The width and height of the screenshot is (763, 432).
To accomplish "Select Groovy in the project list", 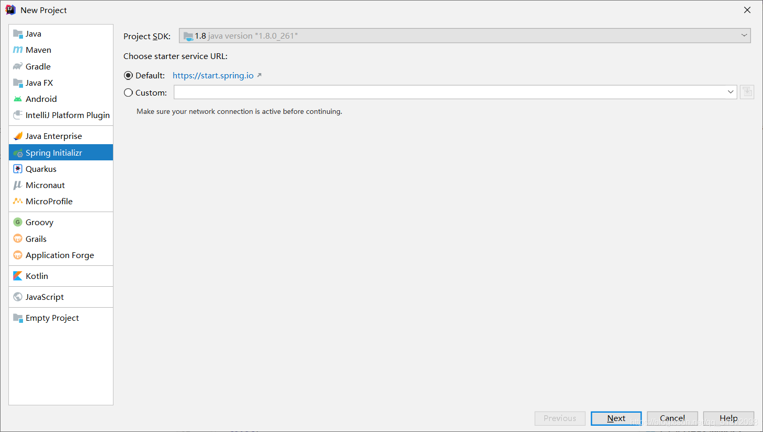I will [x=61, y=222].
